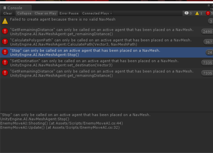Clear the console log
This screenshot has height=153, width=213.
pyautogui.click(x=8, y=13)
